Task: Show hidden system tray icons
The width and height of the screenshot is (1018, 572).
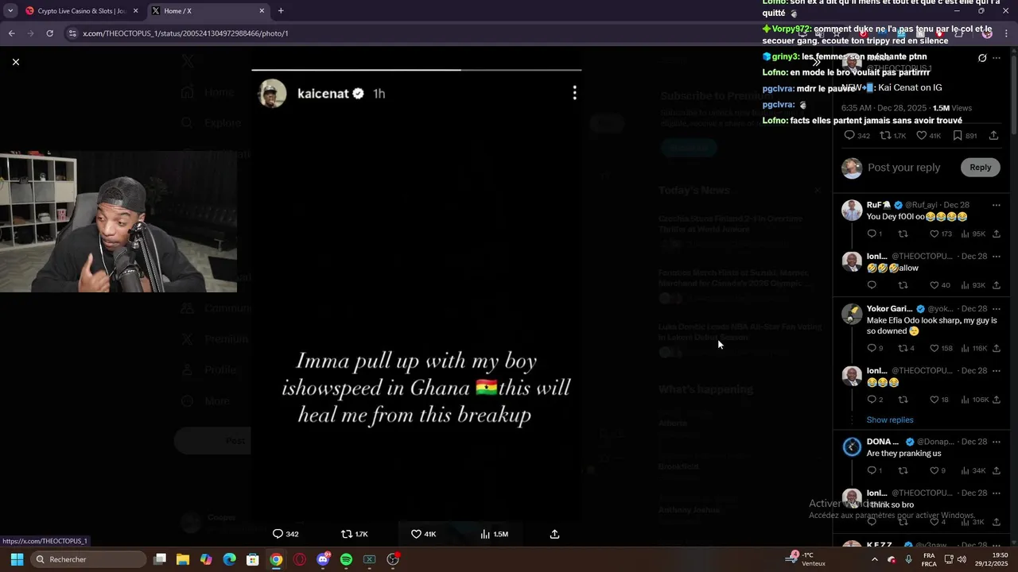Action: pyautogui.click(x=874, y=559)
